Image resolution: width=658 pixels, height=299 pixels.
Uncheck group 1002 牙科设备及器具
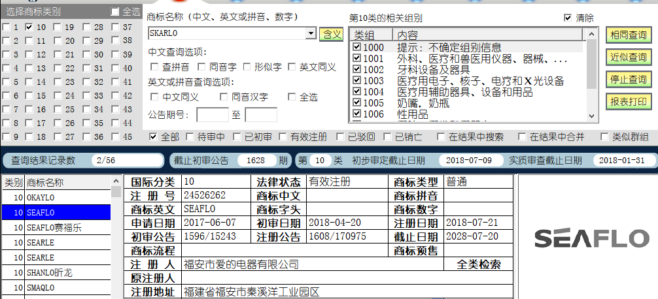(x=356, y=69)
